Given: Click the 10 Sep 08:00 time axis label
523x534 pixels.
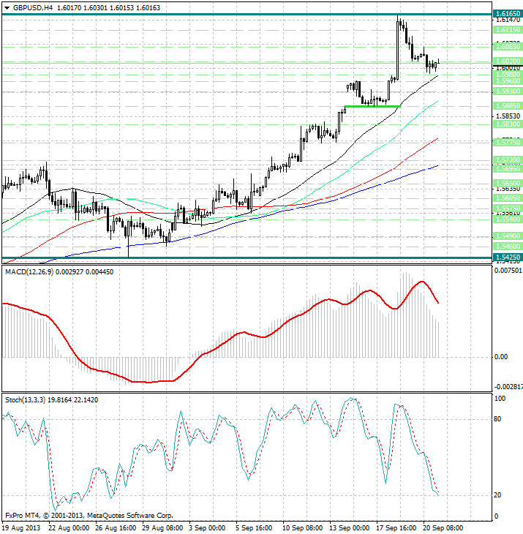Looking at the screenshot, I should point(304,527).
